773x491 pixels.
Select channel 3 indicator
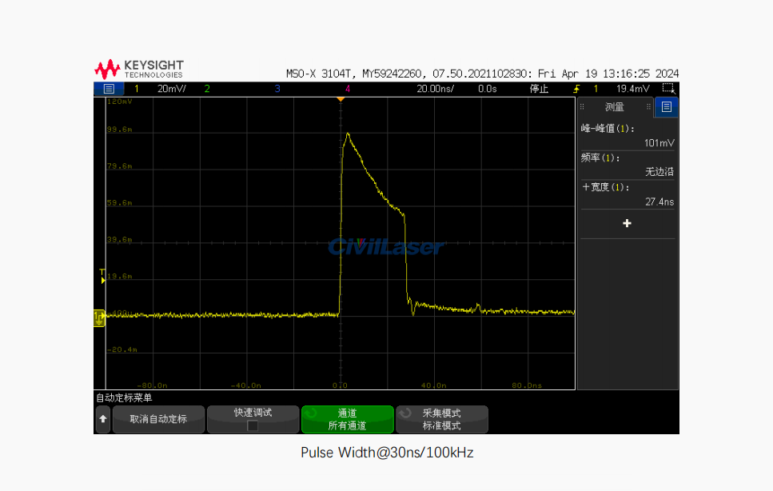click(x=277, y=89)
